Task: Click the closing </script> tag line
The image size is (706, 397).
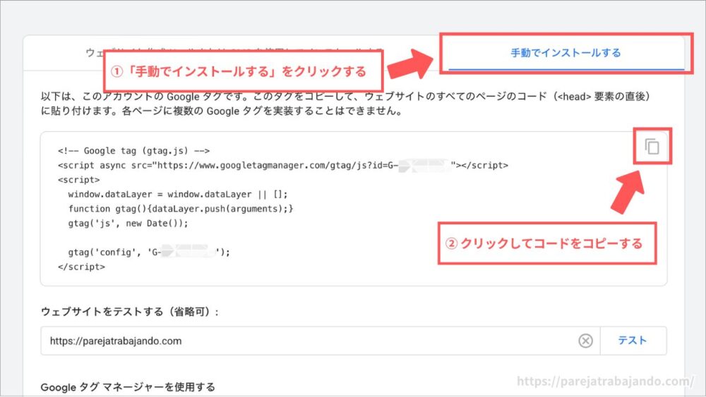Action: pyautogui.click(x=81, y=267)
